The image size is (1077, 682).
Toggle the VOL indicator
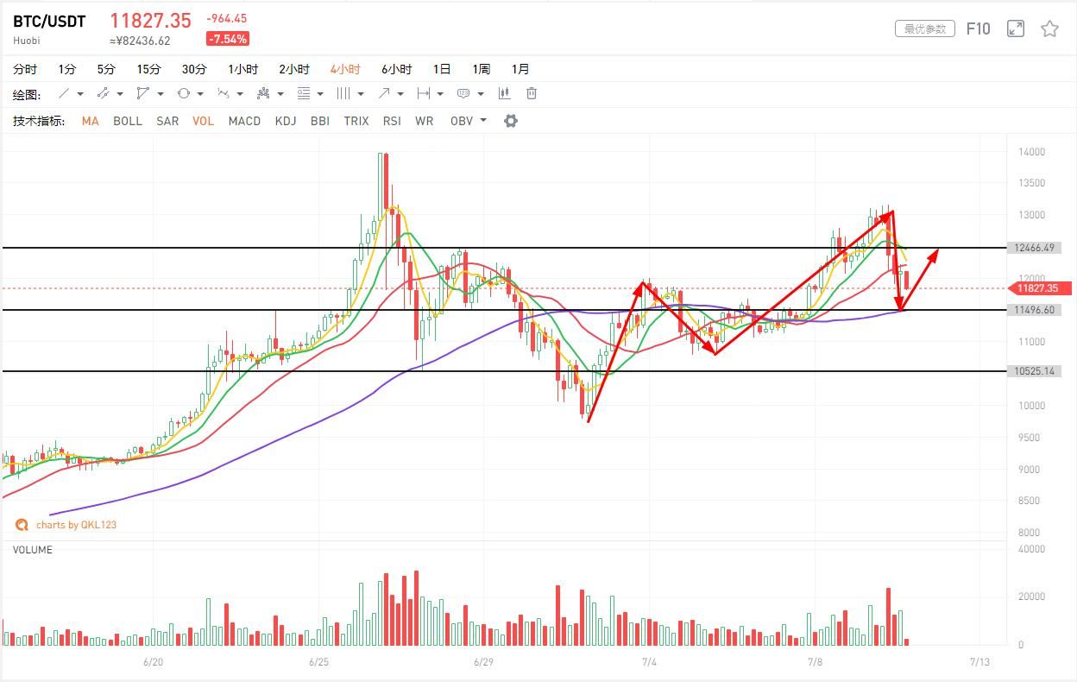pos(203,121)
